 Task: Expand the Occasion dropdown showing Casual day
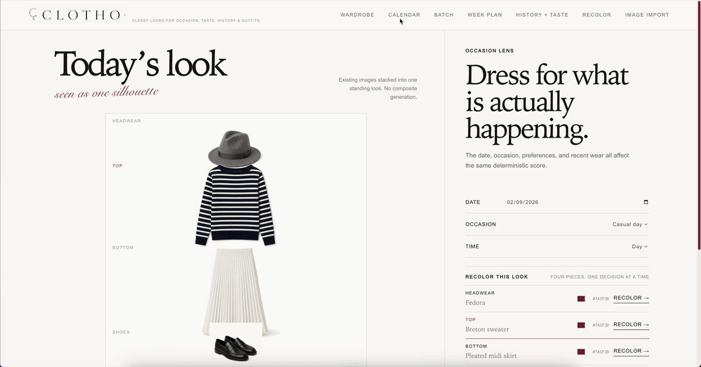pyautogui.click(x=630, y=225)
